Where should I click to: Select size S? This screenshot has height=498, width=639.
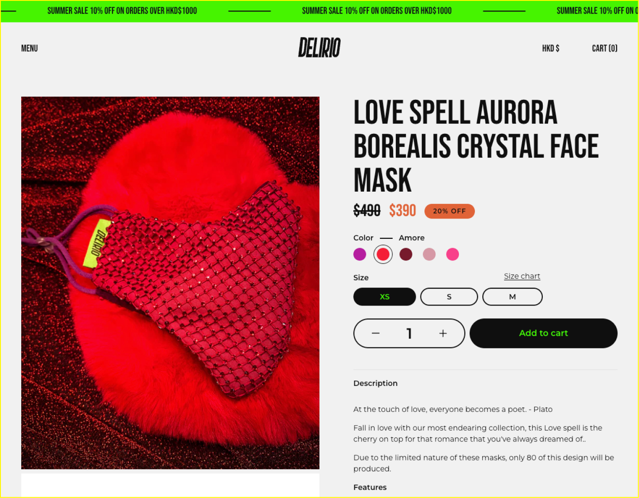[x=449, y=297]
